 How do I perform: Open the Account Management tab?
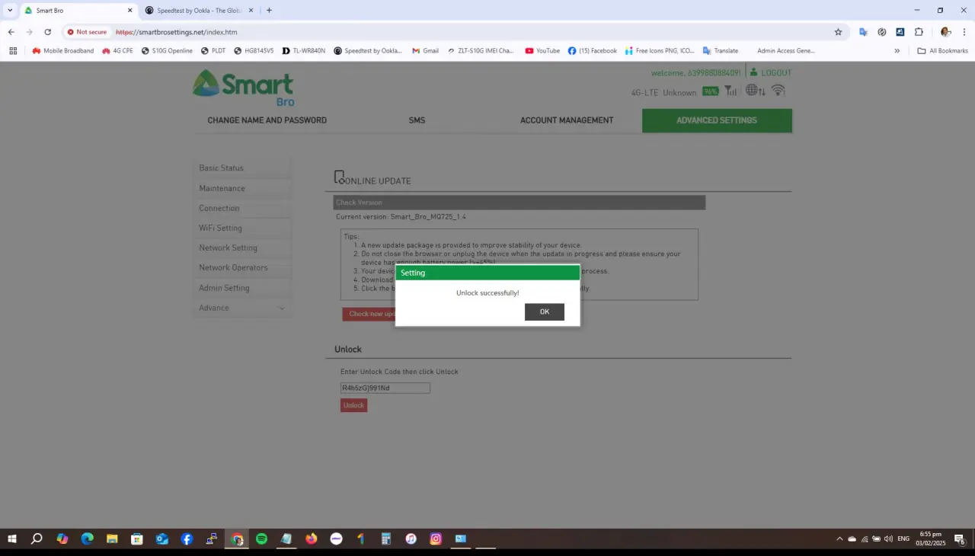[x=567, y=120]
